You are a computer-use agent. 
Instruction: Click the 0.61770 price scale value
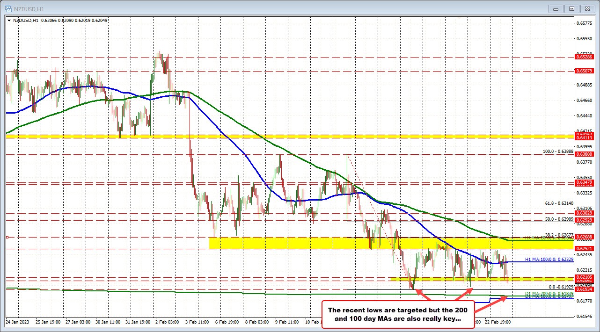[585, 301]
